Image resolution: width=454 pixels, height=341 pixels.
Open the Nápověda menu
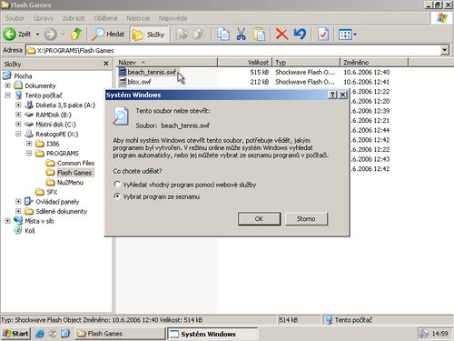(173, 18)
